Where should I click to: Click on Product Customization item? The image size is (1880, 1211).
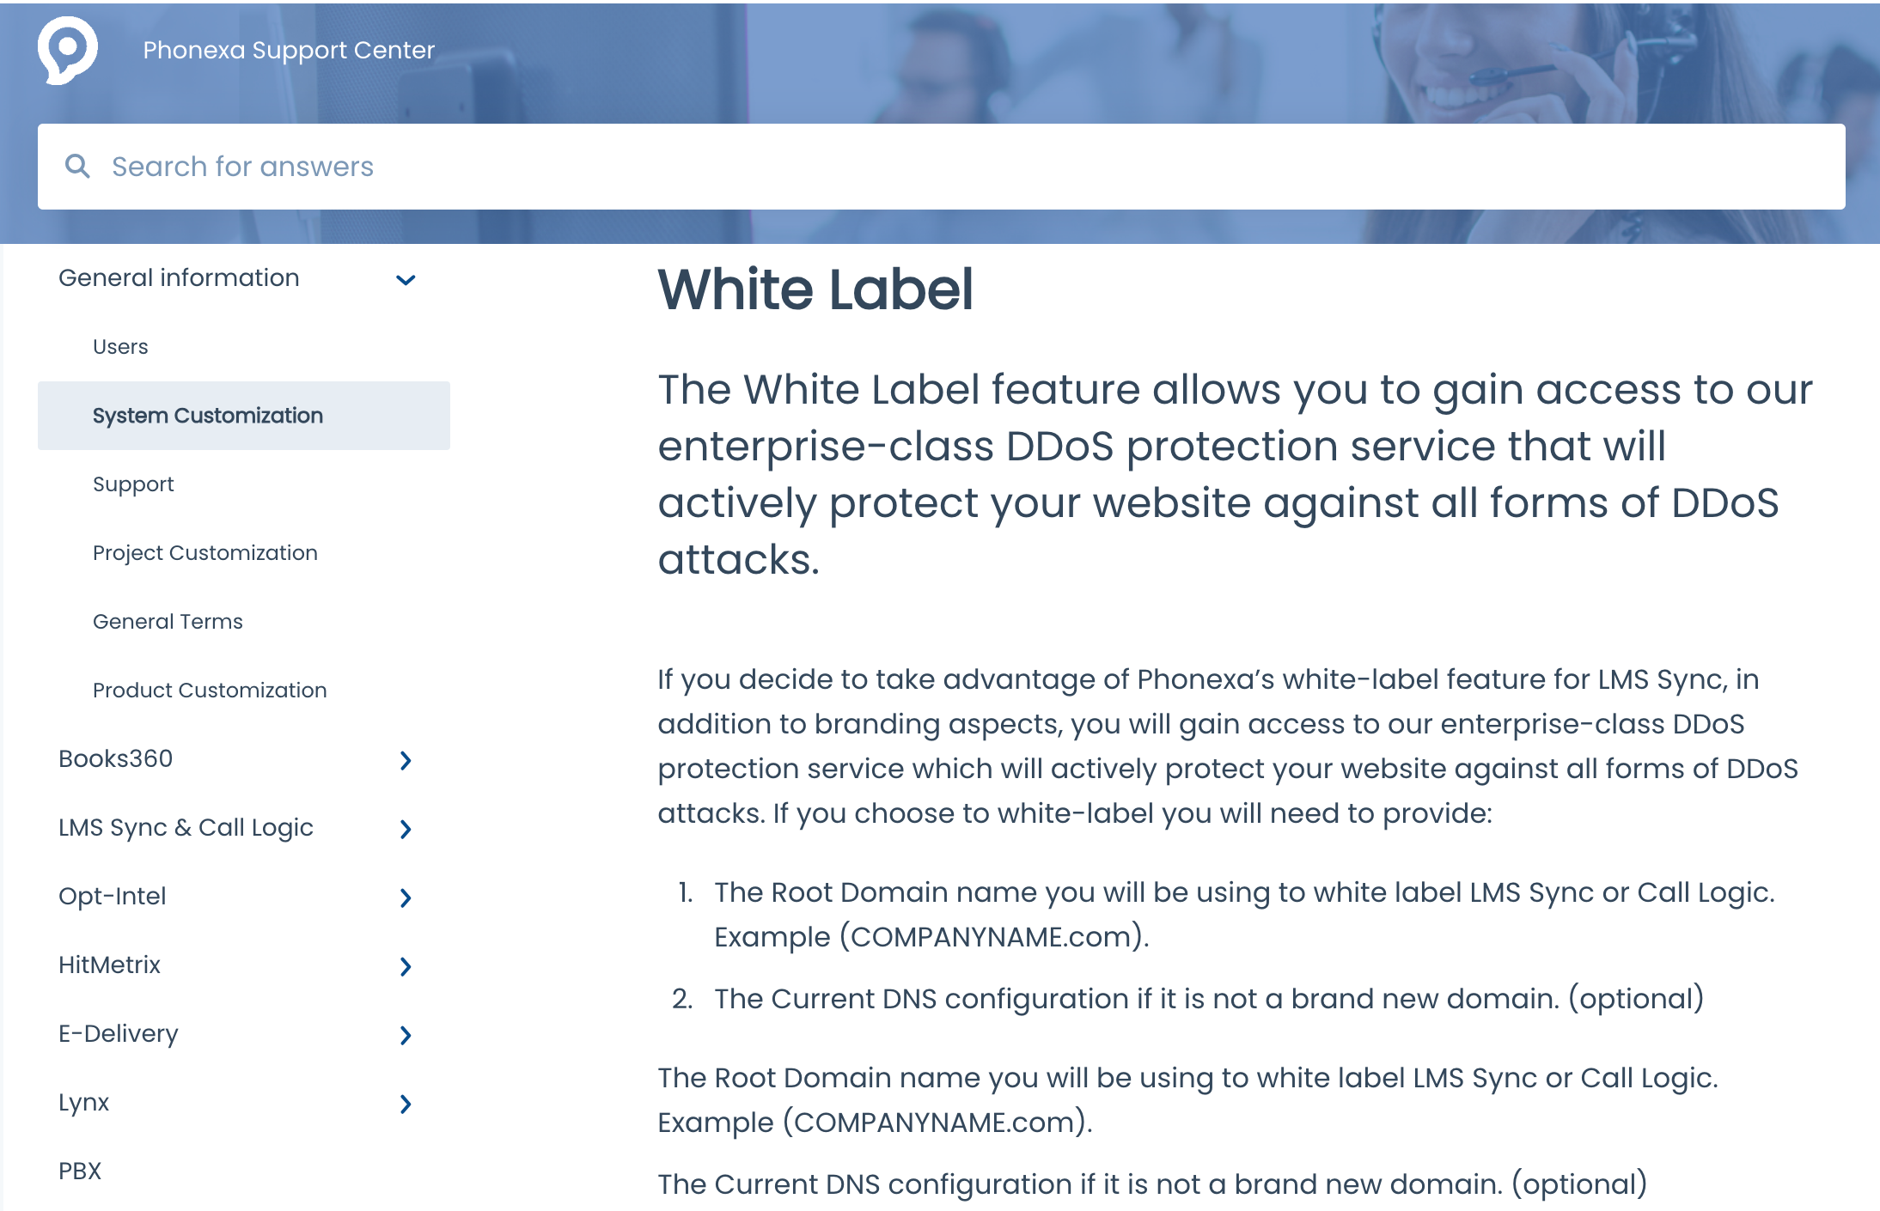210,689
